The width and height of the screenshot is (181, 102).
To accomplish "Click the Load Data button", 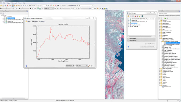I will click(143, 47).
